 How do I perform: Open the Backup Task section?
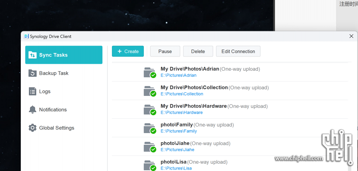point(64,73)
